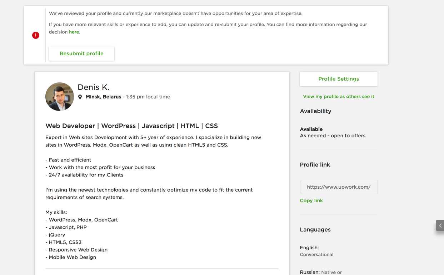Open the 'here' decision info link

[x=74, y=32]
